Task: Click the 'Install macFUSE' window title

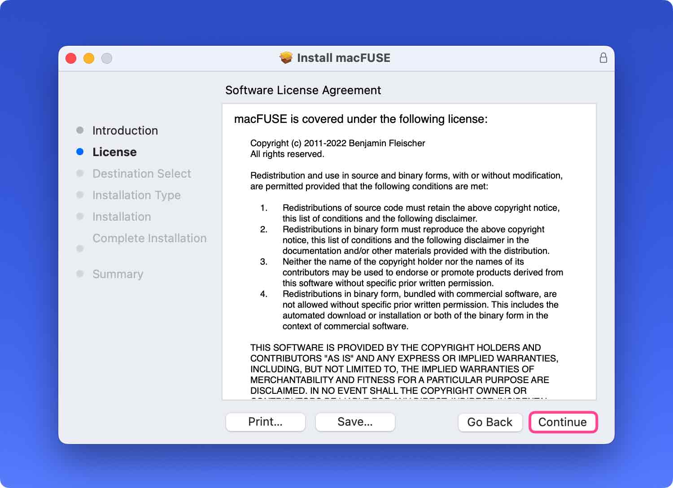Action: pos(344,58)
